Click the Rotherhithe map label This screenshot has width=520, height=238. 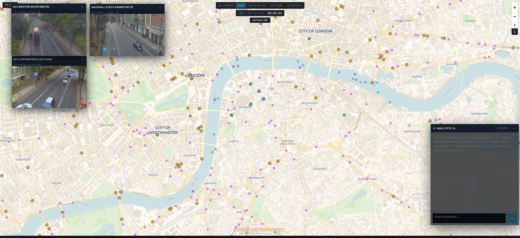479,114
